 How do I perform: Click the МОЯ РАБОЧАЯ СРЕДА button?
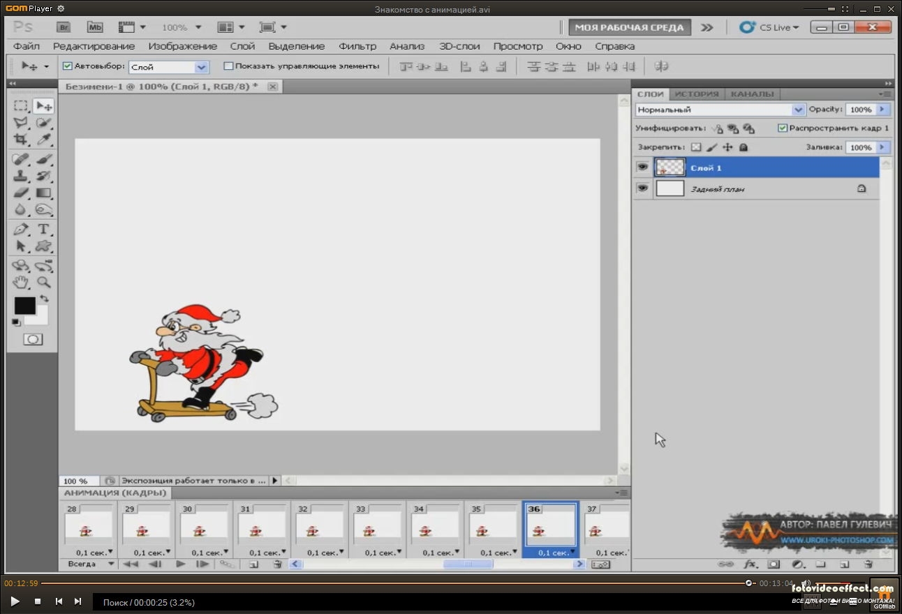pyautogui.click(x=629, y=27)
